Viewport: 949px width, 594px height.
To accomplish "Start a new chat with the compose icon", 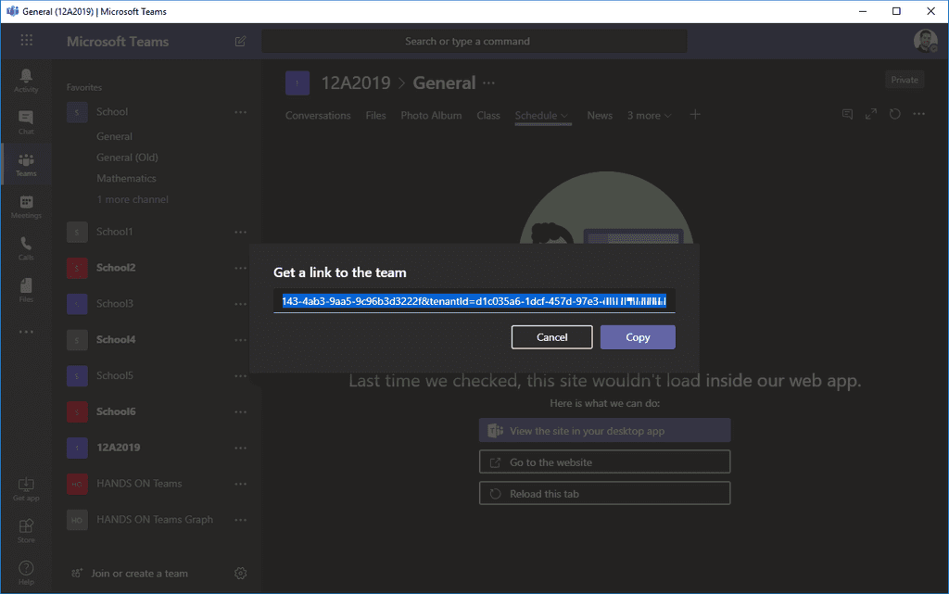I will (240, 41).
